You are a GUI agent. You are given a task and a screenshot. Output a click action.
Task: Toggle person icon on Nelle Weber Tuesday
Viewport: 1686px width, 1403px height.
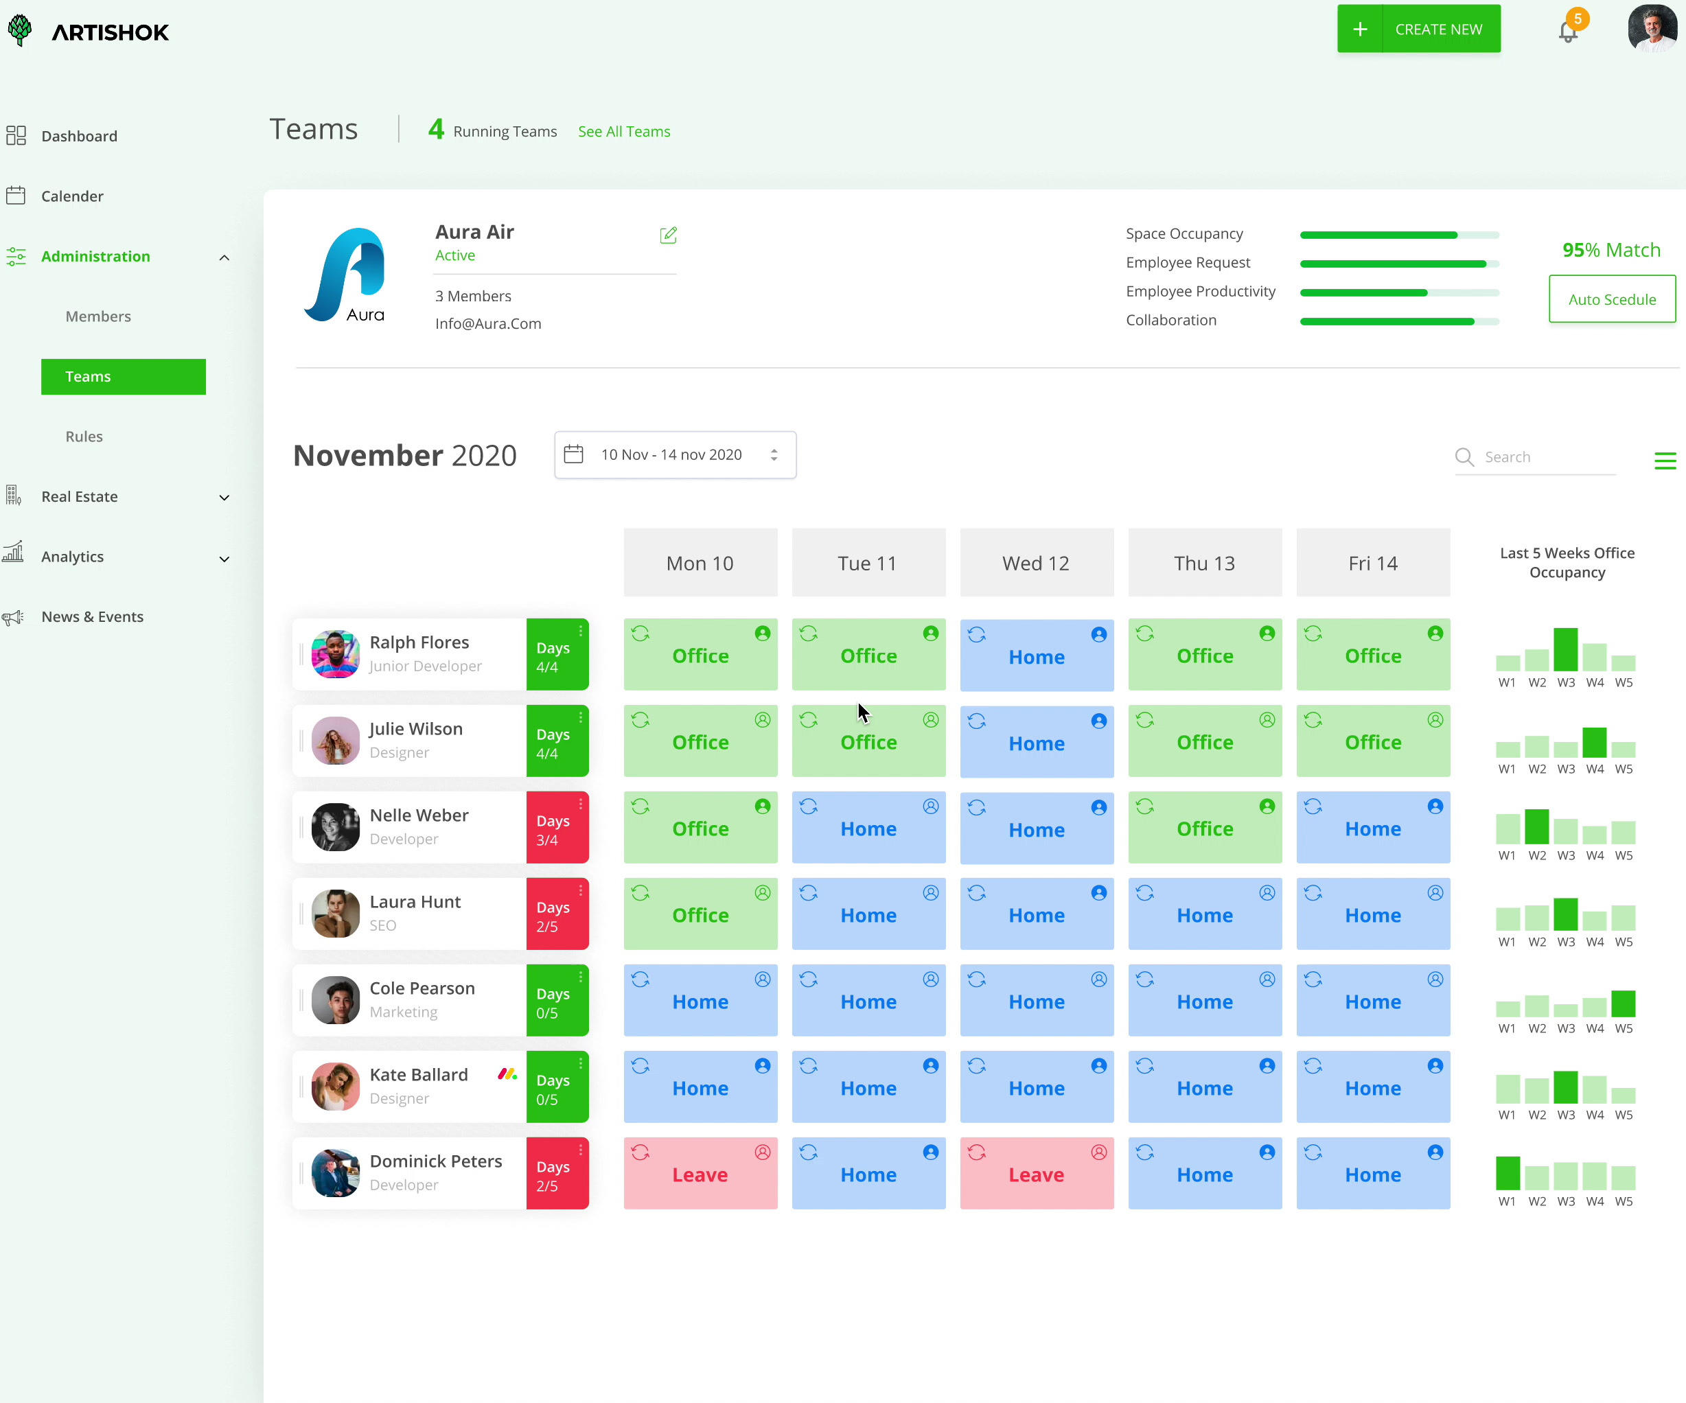930,807
